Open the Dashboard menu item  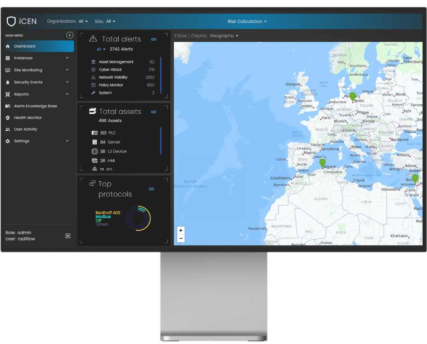point(39,46)
